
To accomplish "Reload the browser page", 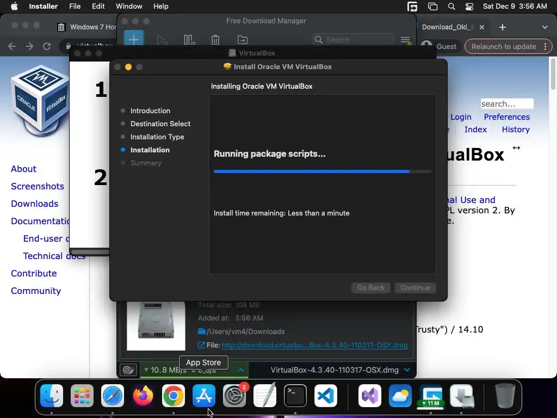I will pos(47,46).
